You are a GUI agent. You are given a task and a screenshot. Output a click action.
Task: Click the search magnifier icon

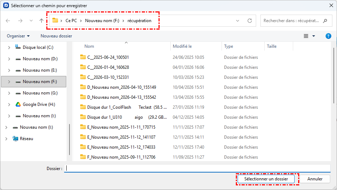(325, 21)
